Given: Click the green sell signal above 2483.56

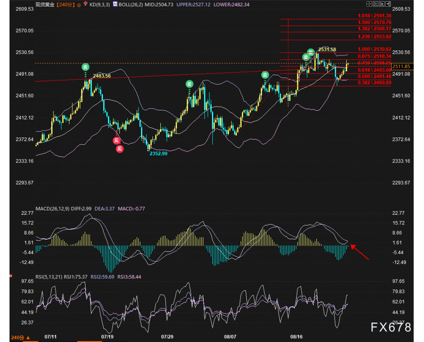Looking at the screenshot, I should (x=86, y=67).
